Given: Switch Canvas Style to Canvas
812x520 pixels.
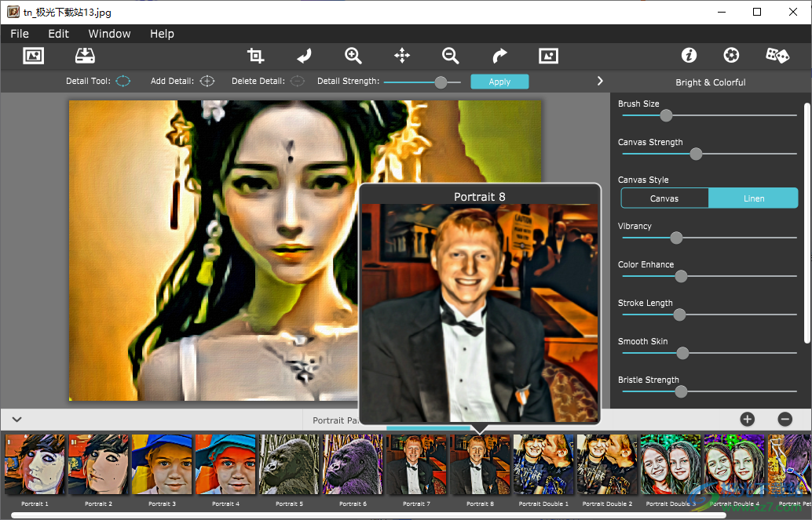Looking at the screenshot, I should tap(664, 198).
